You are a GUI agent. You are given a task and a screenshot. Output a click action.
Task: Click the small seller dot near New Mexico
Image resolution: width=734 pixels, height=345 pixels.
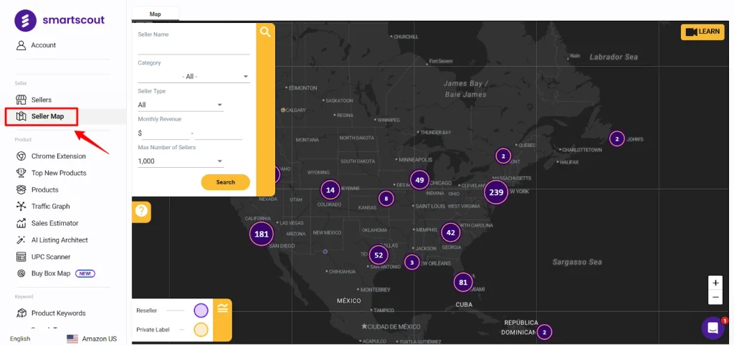tap(325, 252)
